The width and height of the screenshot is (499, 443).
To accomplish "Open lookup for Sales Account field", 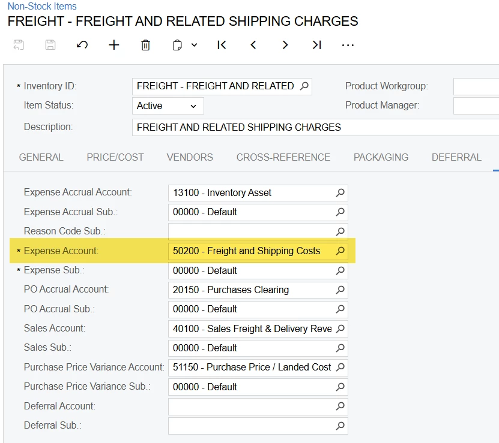I will 340,329.
